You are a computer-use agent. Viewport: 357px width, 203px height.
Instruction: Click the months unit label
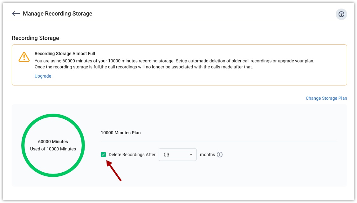[x=207, y=155]
